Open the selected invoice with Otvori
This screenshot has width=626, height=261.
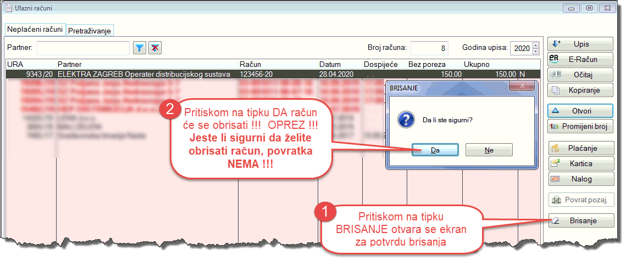(580, 111)
